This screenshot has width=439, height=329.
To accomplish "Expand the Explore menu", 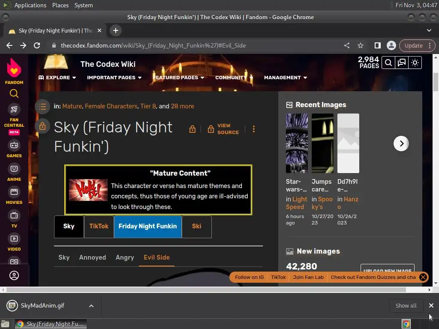I will pos(57,78).
